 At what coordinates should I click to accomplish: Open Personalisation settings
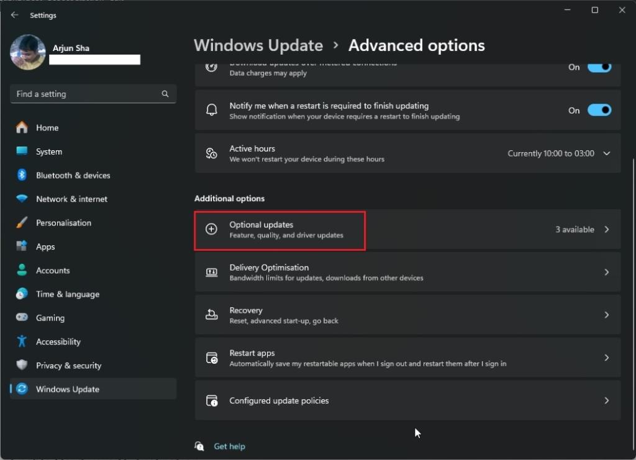tap(21, 222)
